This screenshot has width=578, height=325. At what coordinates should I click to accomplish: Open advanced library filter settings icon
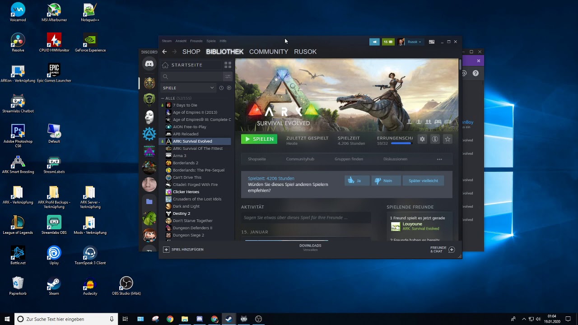point(228,77)
